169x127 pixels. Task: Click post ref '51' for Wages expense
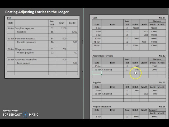tap(52, 49)
